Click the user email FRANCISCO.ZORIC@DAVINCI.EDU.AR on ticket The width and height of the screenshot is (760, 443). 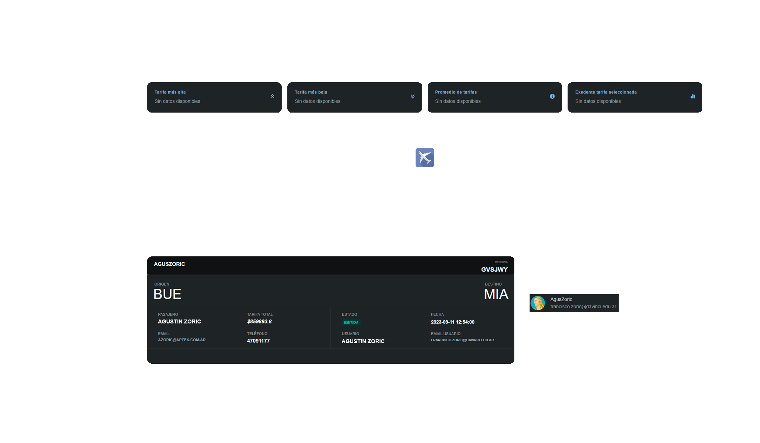tap(462, 340)
